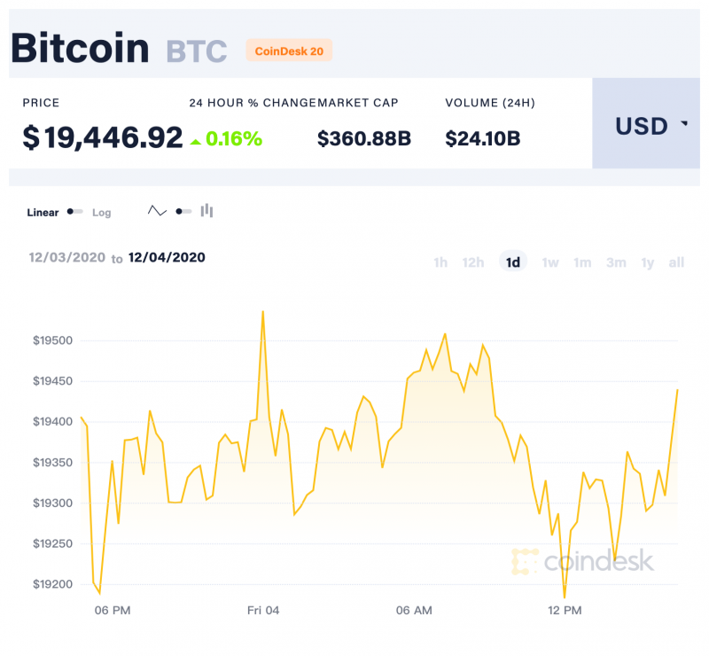Show all-time price history

coord(676,262)
